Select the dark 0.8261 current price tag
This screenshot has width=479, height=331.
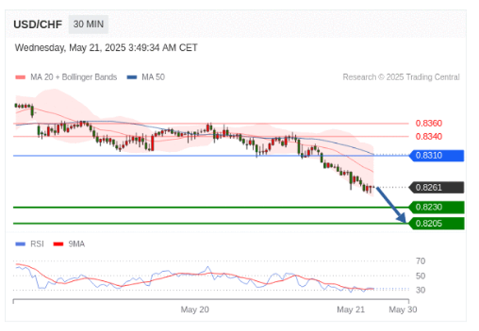coord(437,187)
